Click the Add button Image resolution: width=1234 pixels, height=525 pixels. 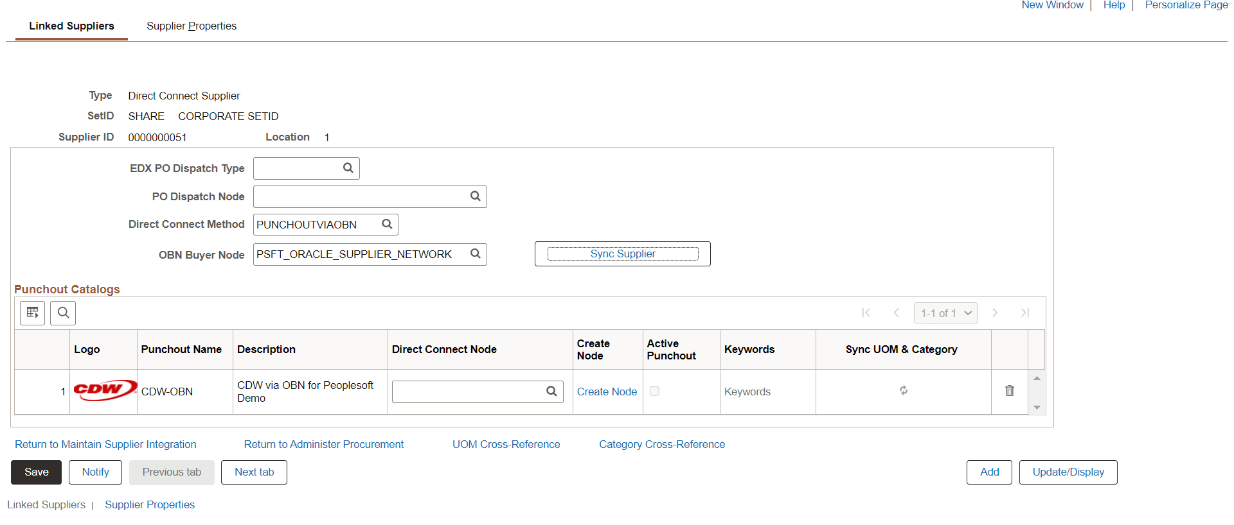click(990, 472)
